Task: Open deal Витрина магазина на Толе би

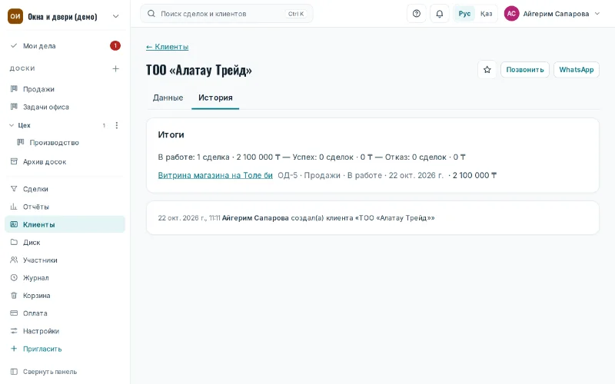Action: pyautogui.click(x=215, y=175)
